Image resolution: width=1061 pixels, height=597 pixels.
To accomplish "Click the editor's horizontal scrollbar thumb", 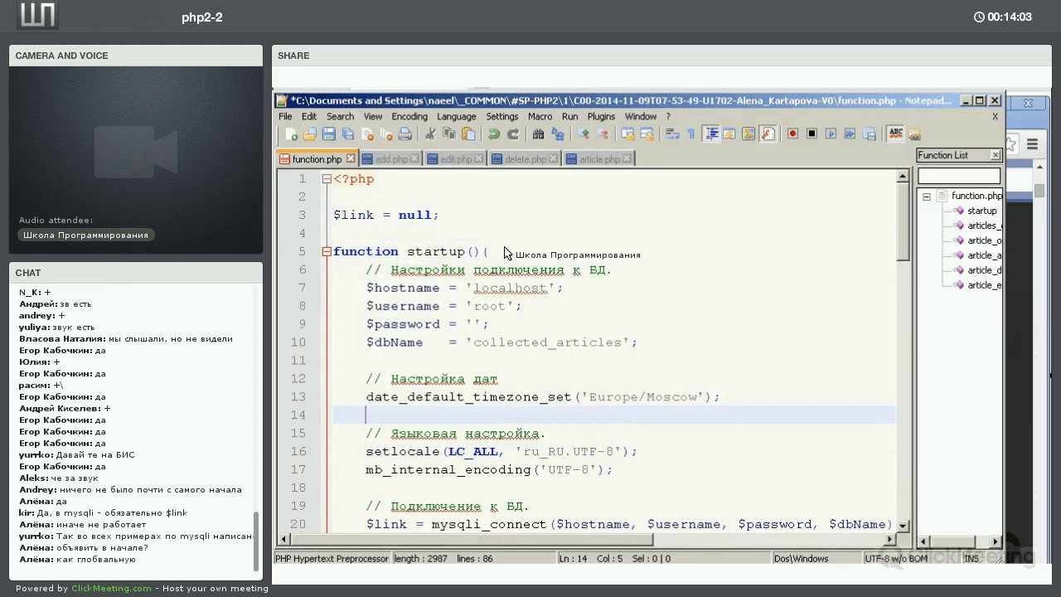I will pos(473,539).
